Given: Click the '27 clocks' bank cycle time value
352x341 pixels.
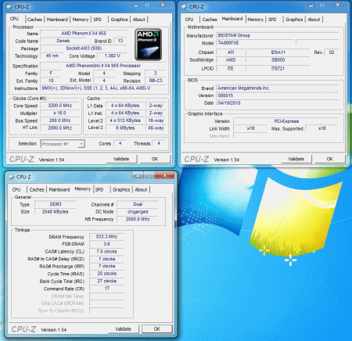Looking at the screenshot, I should coord(106,281).
